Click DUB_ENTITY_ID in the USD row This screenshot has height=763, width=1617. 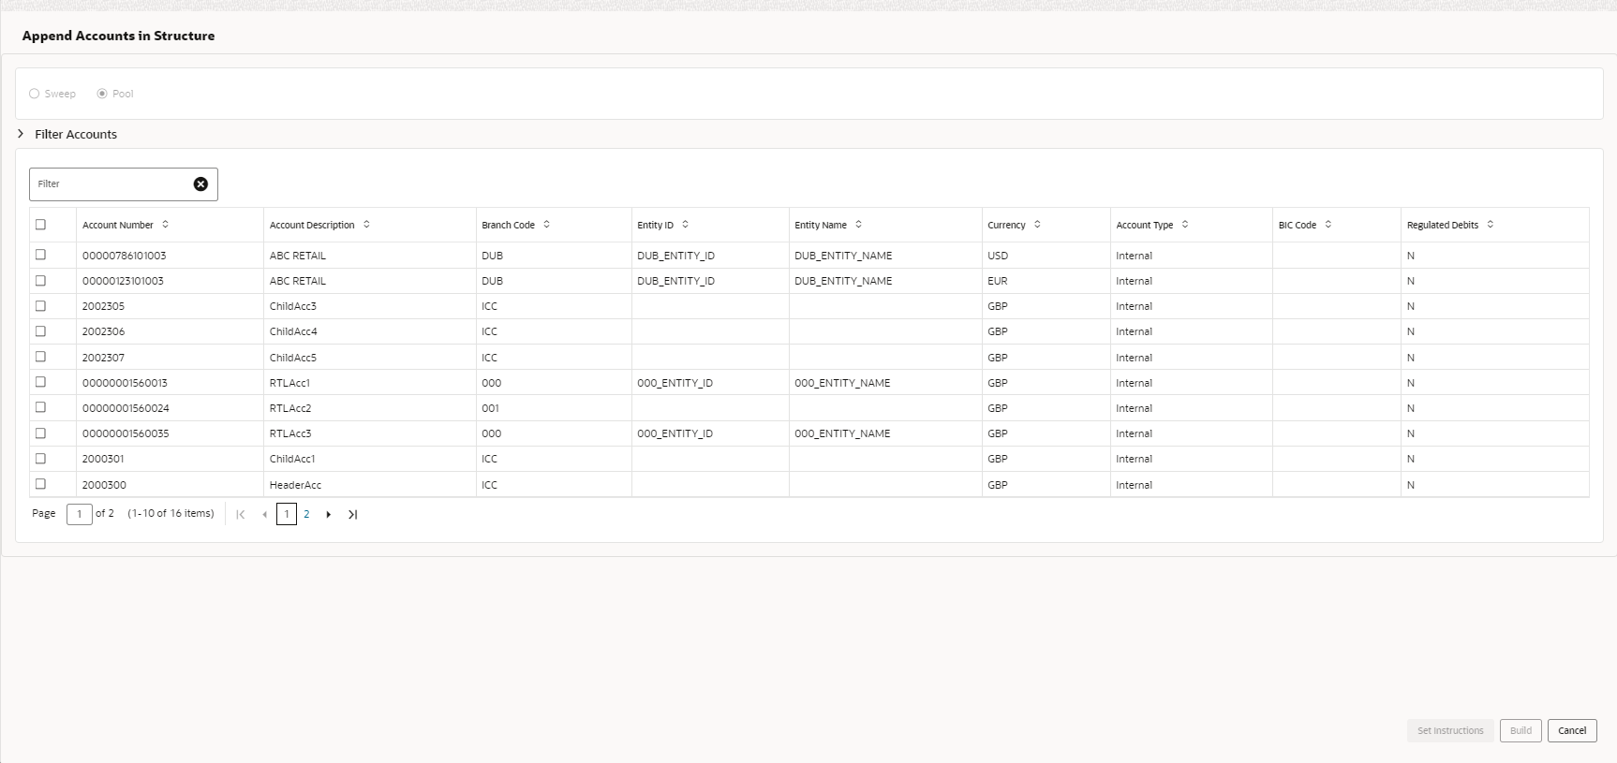[675, 256]
